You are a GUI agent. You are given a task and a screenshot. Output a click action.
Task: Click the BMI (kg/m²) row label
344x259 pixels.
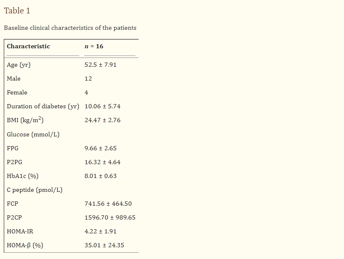coord(25,120)
